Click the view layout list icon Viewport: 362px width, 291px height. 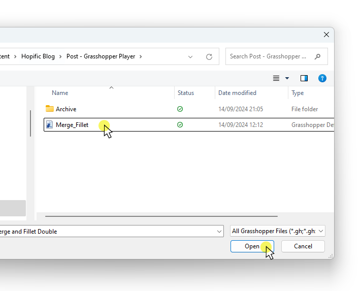point(276,78)
